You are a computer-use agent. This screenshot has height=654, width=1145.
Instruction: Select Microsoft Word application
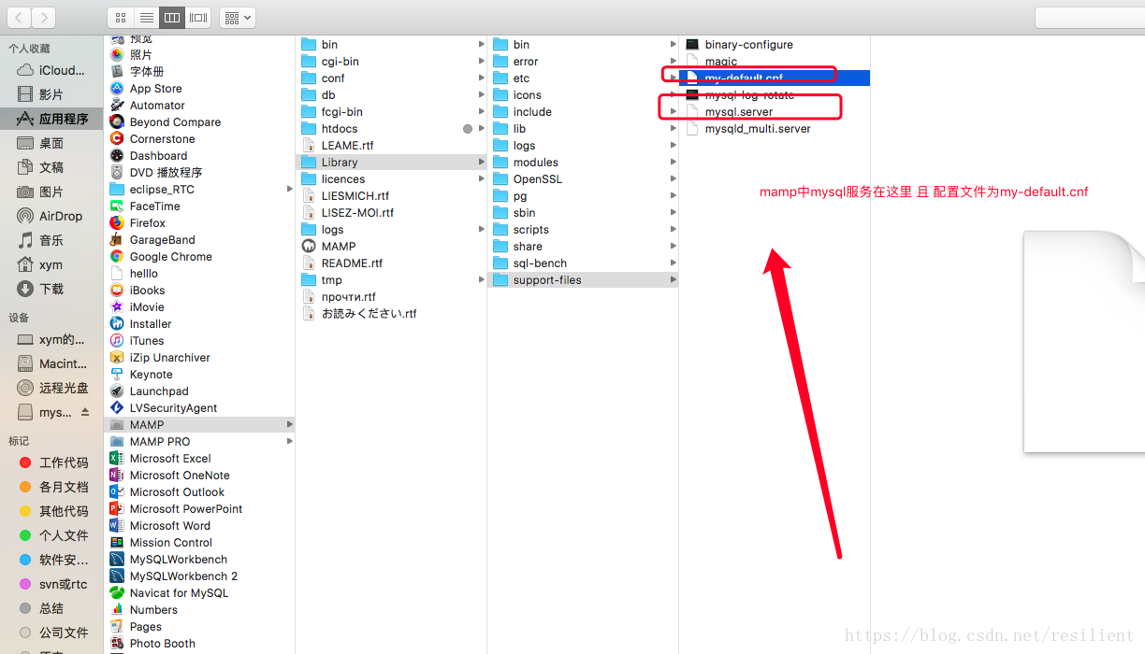(199, 526)
